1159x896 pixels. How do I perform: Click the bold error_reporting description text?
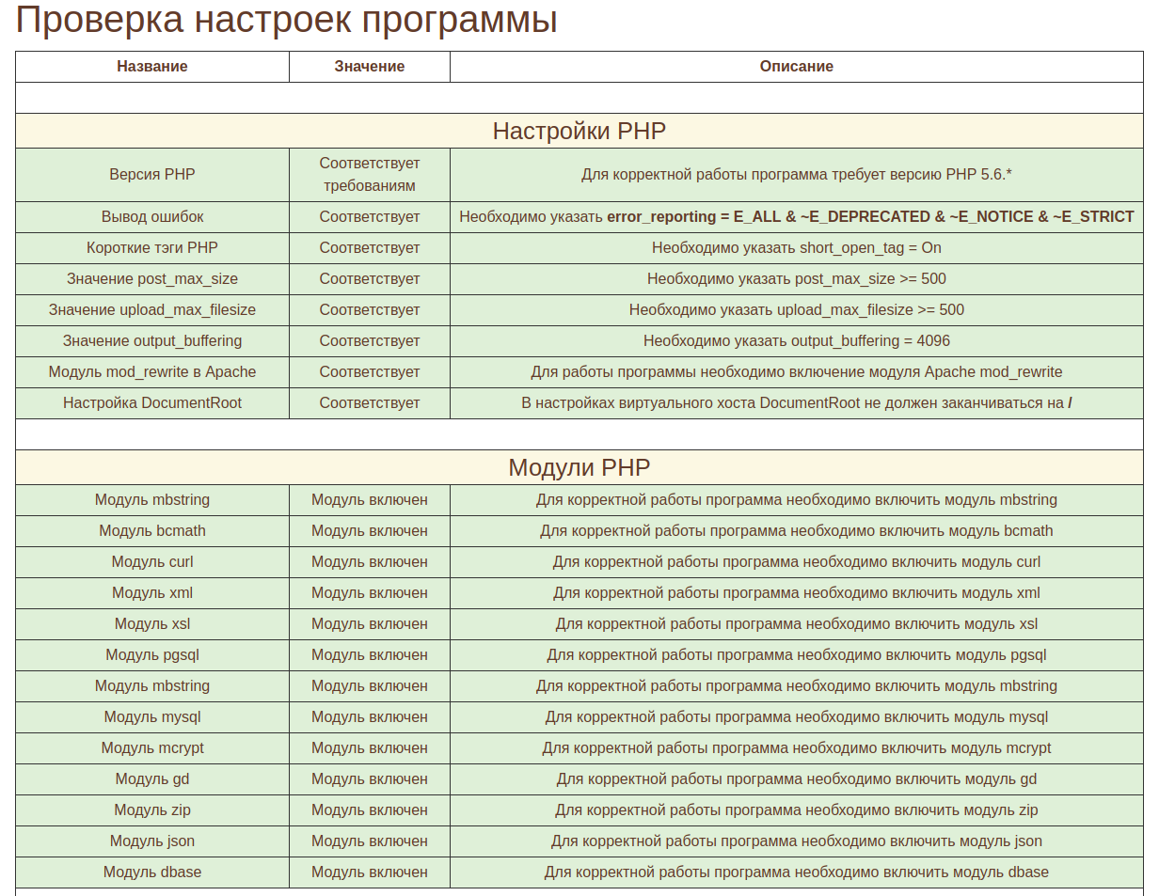(869, 217)
